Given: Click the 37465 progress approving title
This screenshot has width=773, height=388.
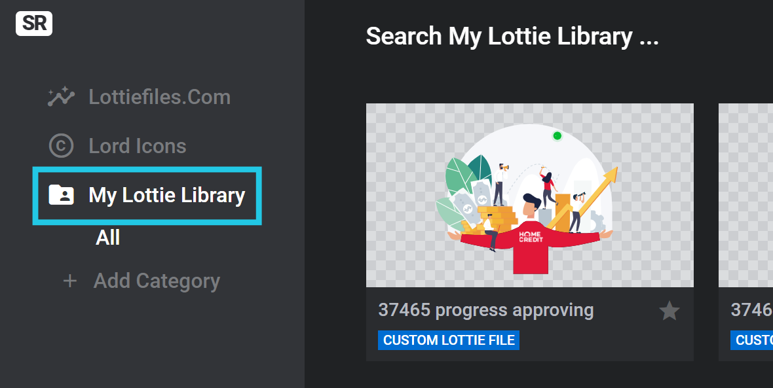Looking at the screenshot, I should (x=485, y=310).
